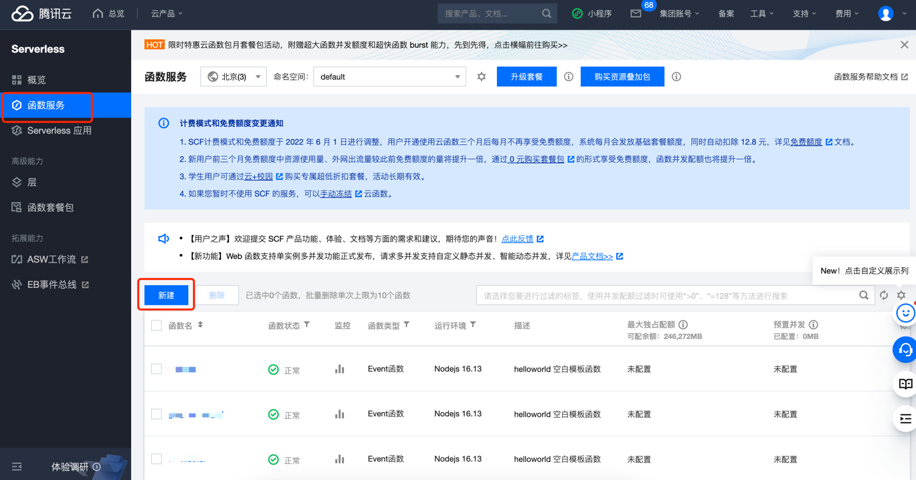Click the function list search icon
Screen dimensions: 916x480
863,295
